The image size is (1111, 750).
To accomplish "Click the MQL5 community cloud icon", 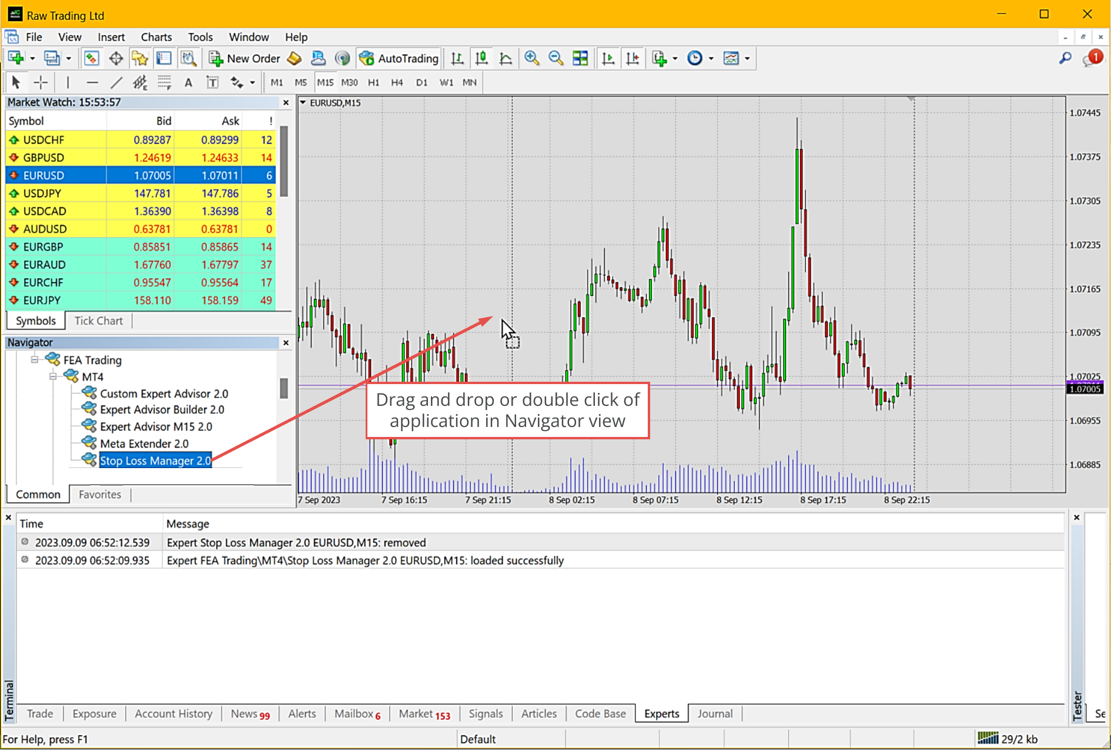I will point(318,58).
